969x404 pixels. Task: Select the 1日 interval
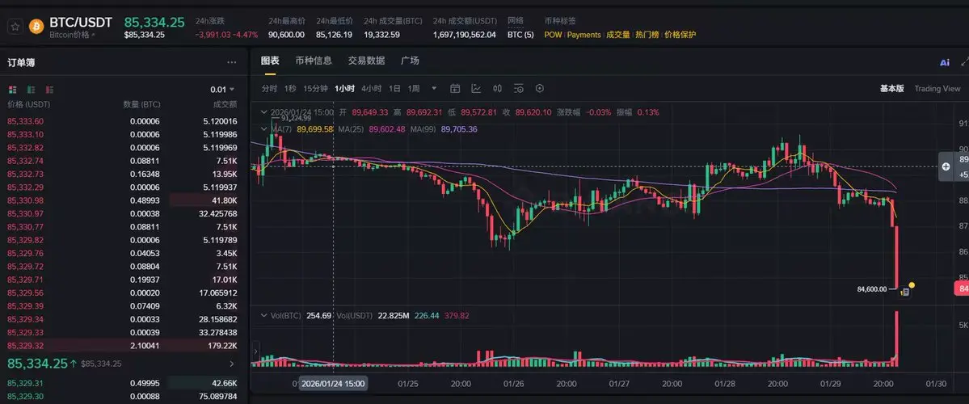pyautogui.click(x=394, y=88)
